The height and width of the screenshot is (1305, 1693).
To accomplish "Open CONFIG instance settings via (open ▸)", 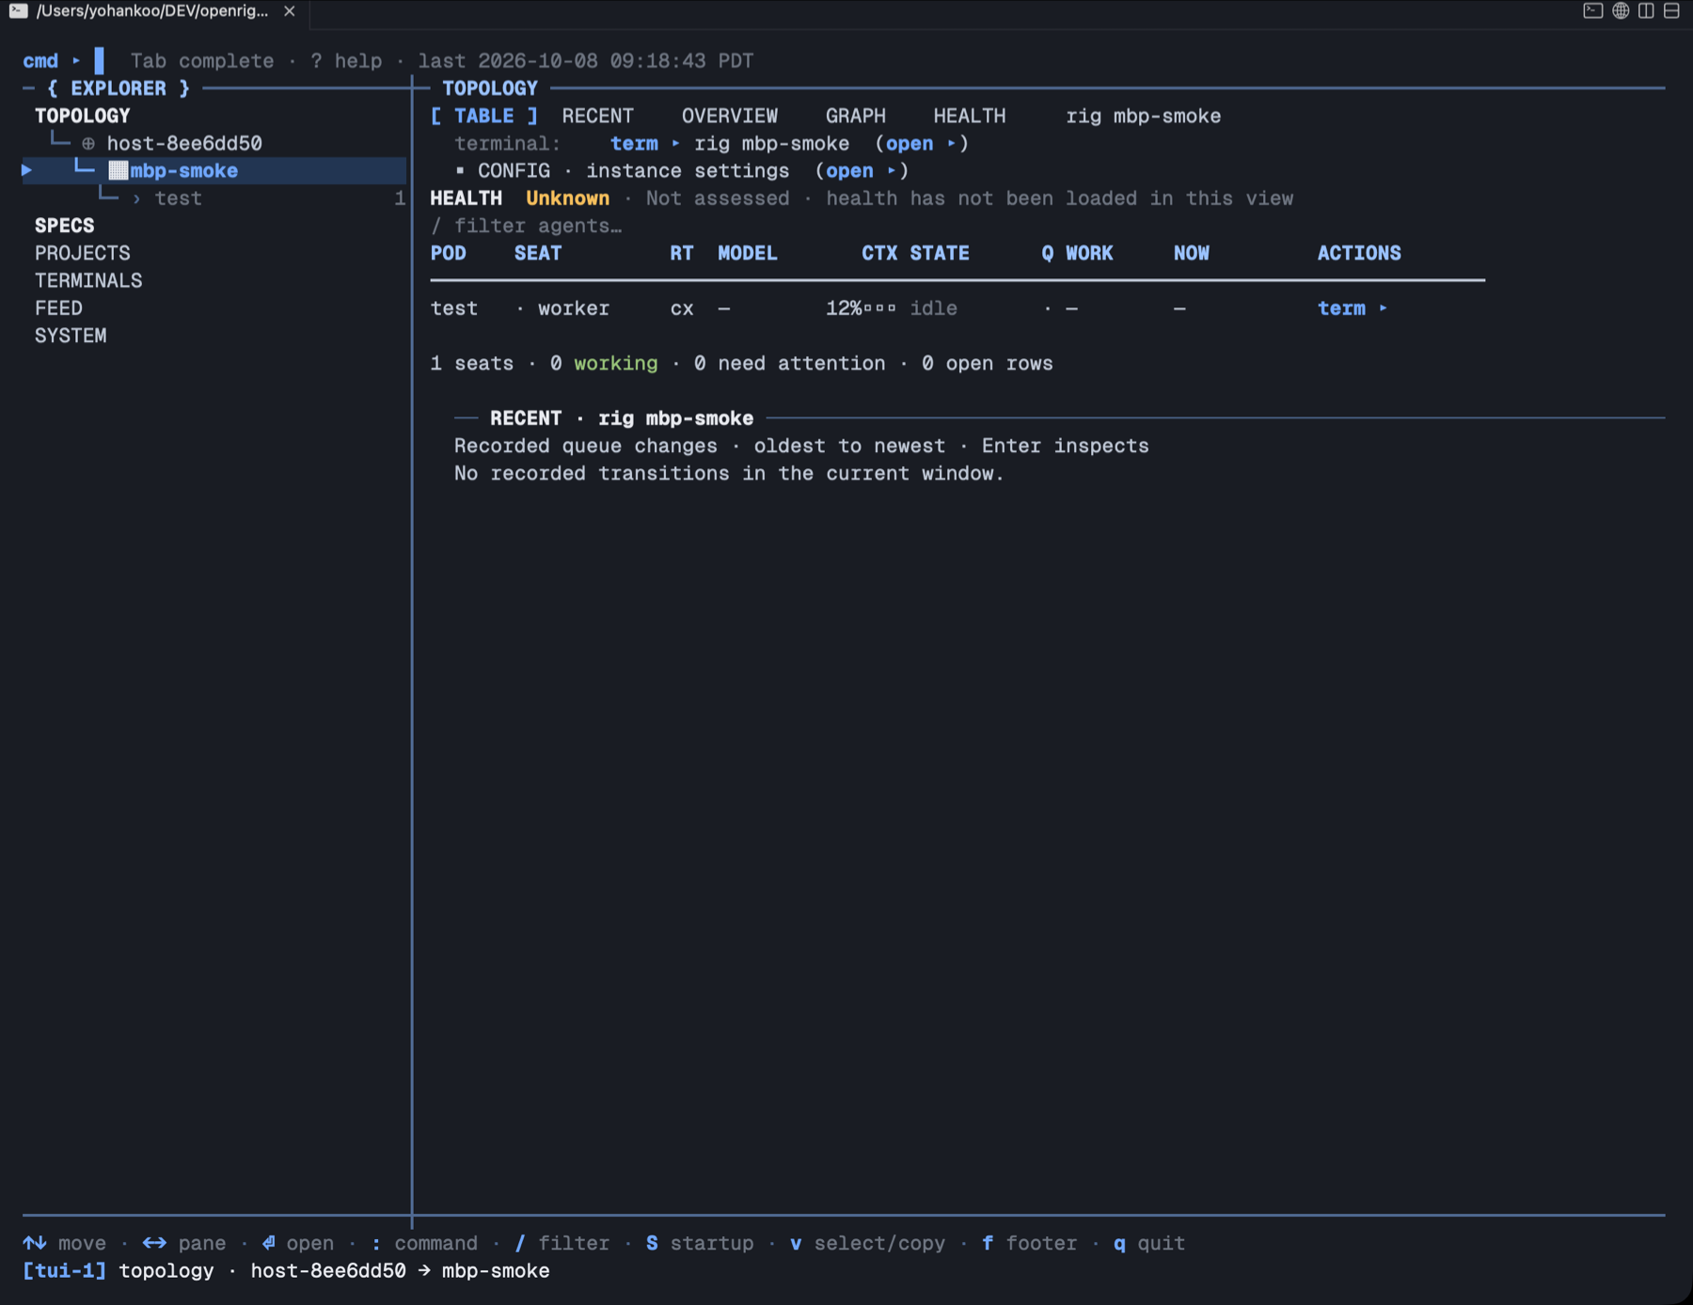I will click(x=862, y=171).
